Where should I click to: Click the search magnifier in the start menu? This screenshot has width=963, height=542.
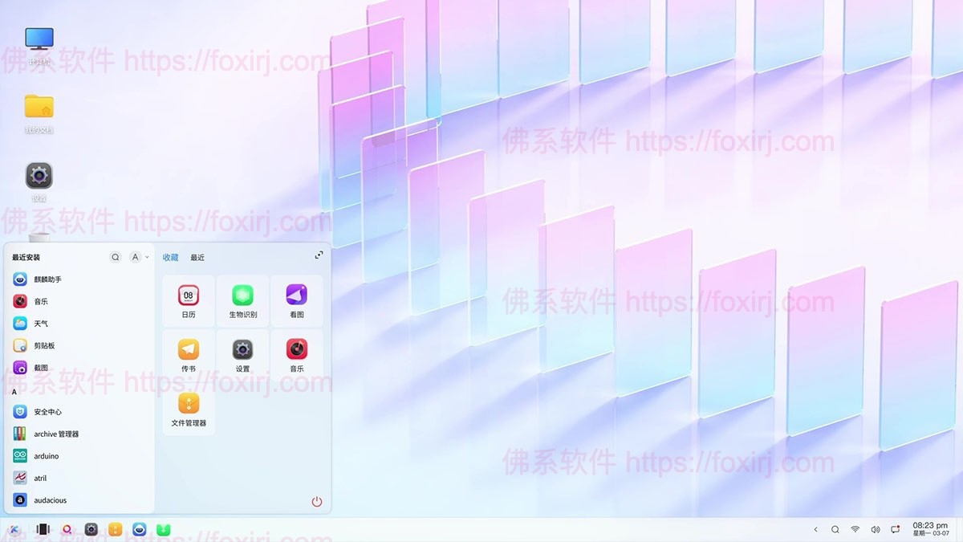click(x=115, y=256)
